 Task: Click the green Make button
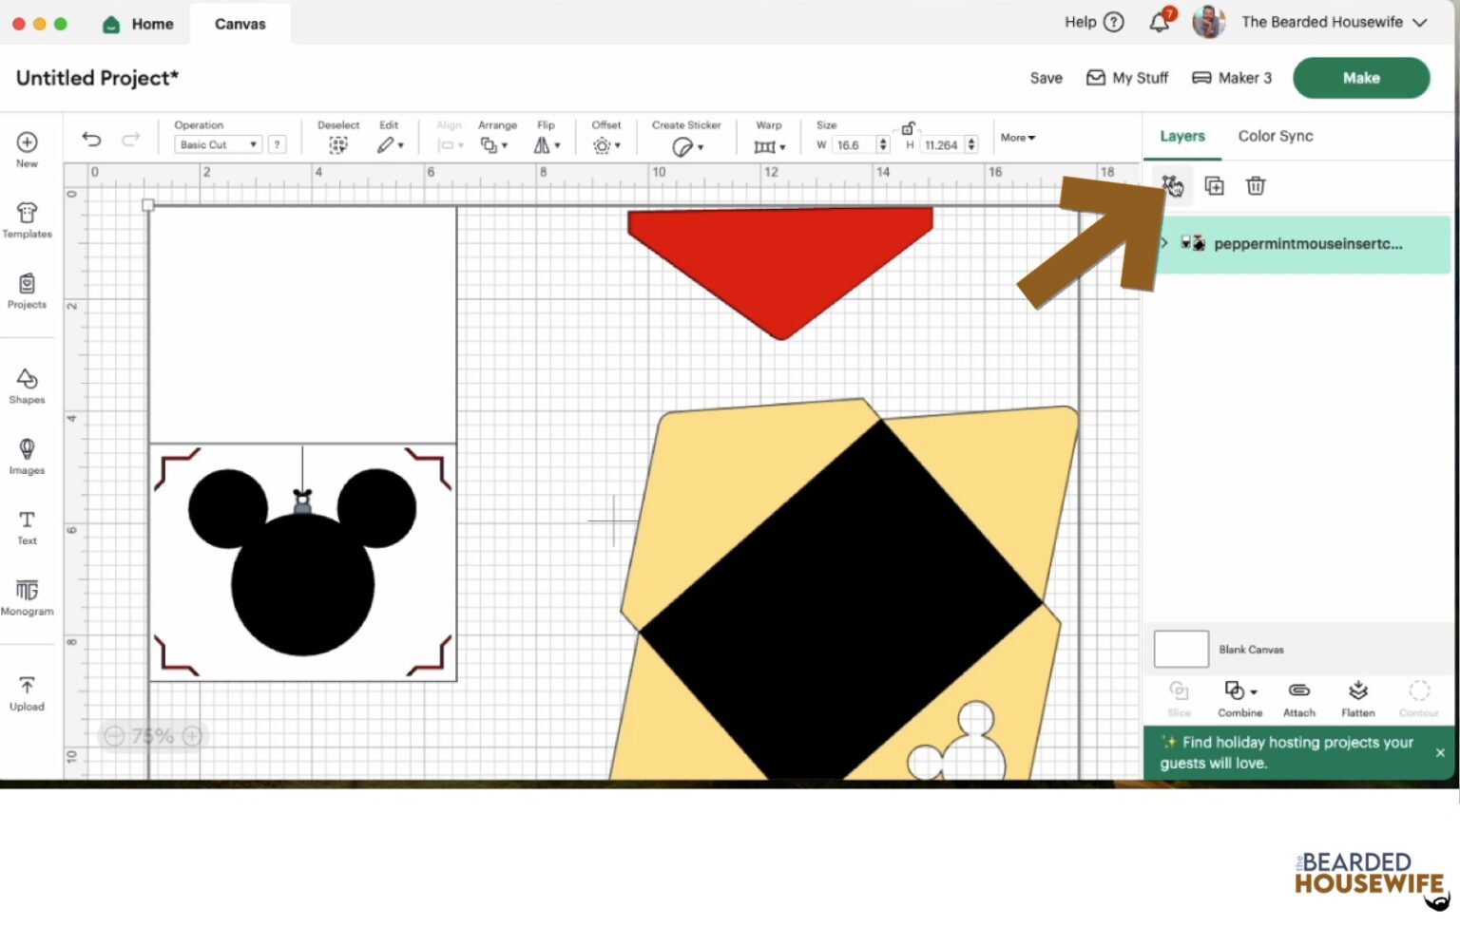pyautogui.click(x=1361, y=78)
